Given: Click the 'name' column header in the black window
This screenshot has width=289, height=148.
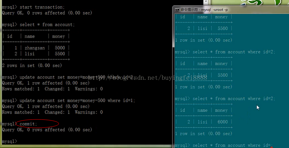Looking at the screenshot, I should pyautogui.click(x=30, y=36).
